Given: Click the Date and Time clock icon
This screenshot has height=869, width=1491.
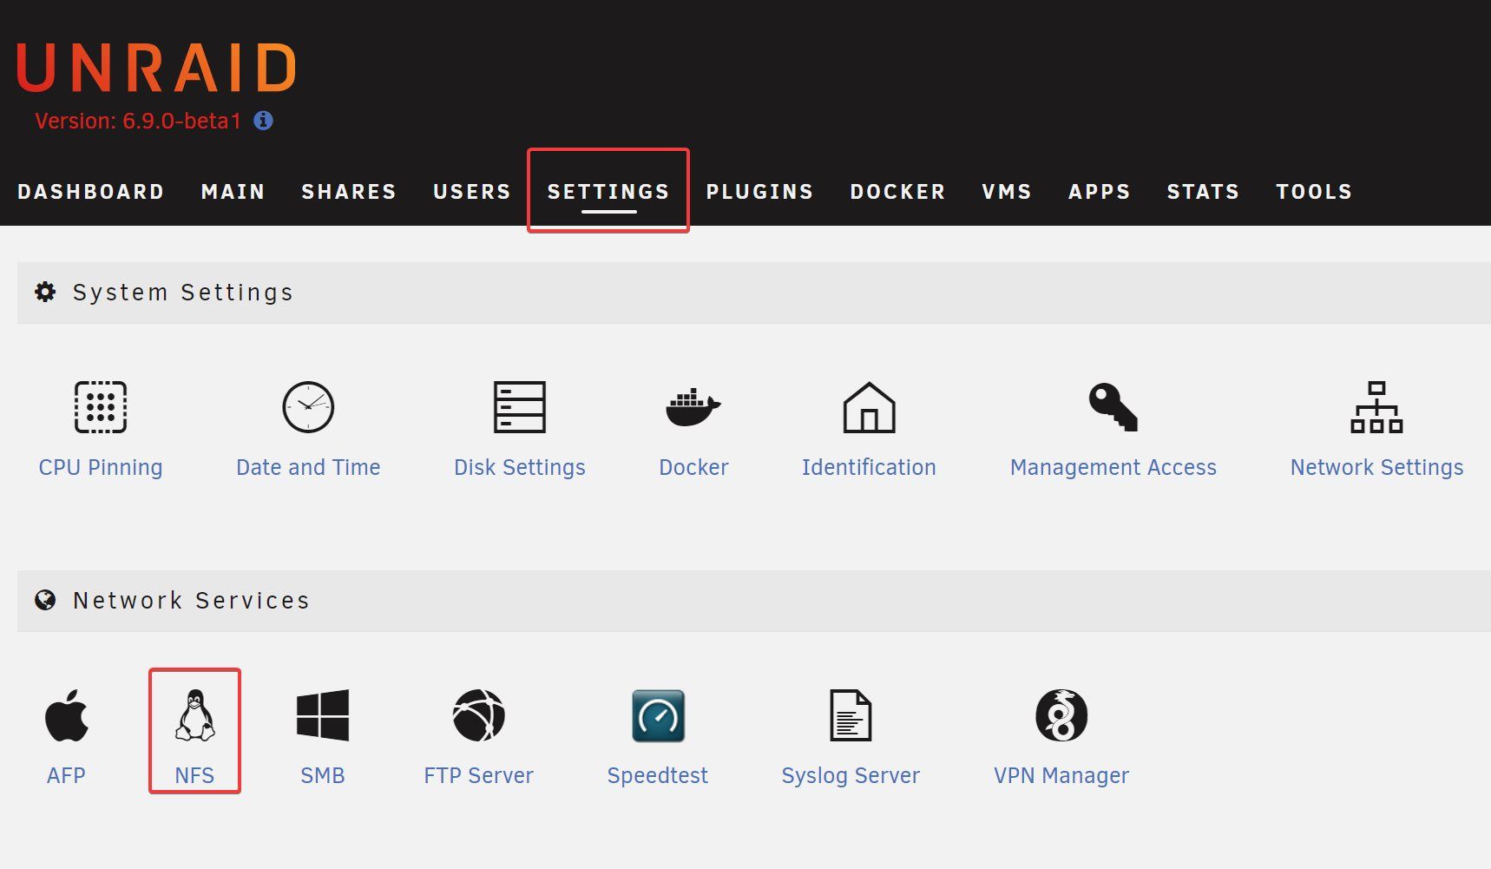Looking at the screenshot, I should click(x=308, y=406).
